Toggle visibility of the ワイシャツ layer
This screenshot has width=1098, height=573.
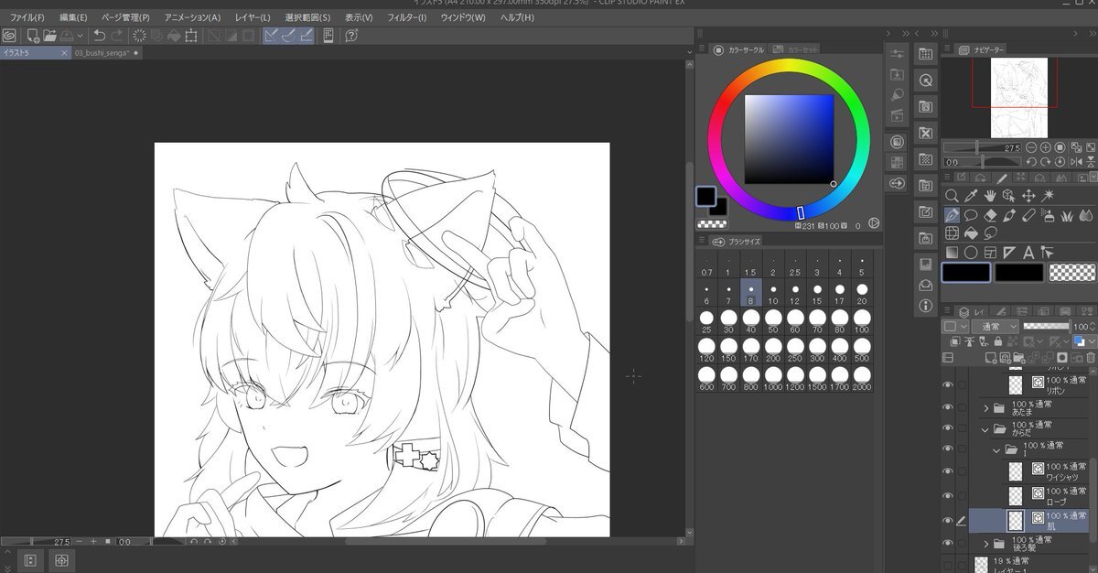(948, 470)
